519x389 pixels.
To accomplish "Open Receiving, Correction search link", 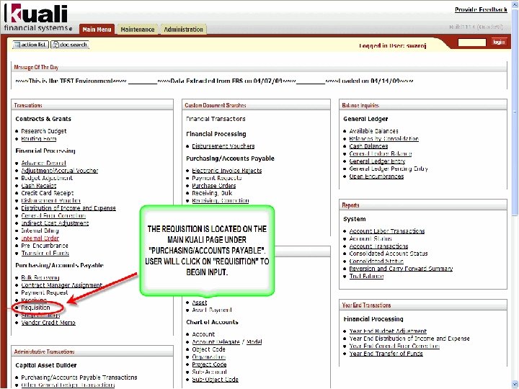I will click(220, 201).
